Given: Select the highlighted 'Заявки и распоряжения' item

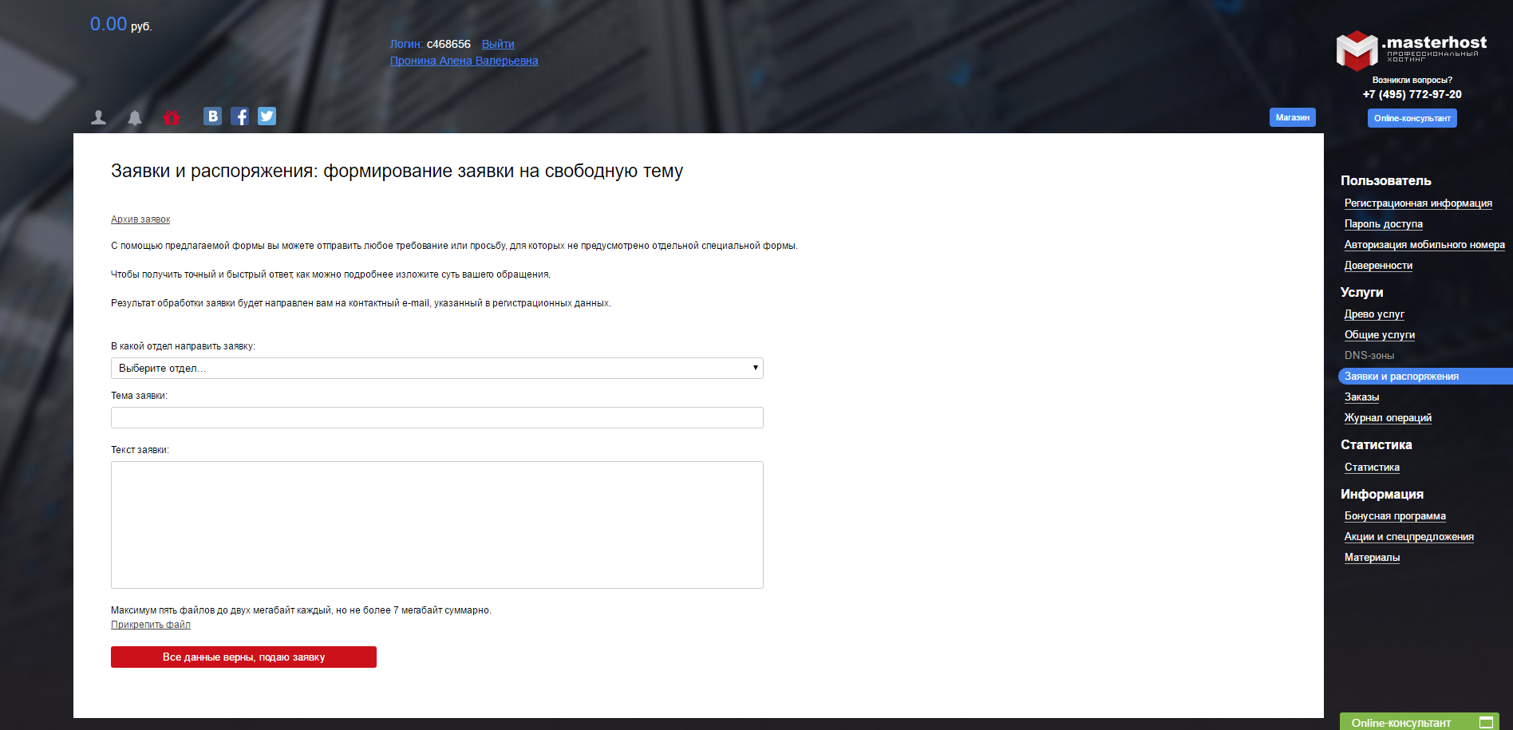Looking at the screenshot, I should coord(1425,377).
